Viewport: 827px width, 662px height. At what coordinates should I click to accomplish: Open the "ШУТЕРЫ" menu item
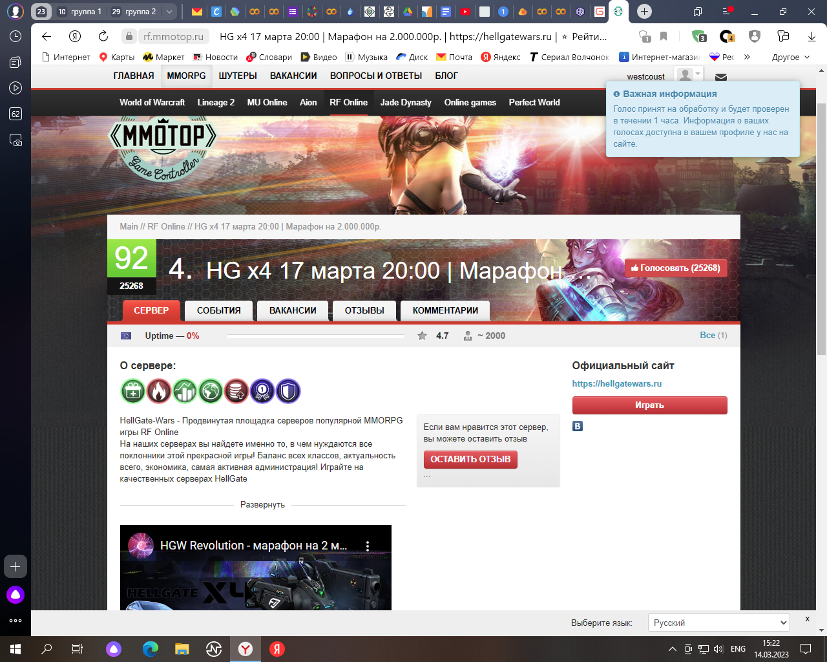(238, 76)
